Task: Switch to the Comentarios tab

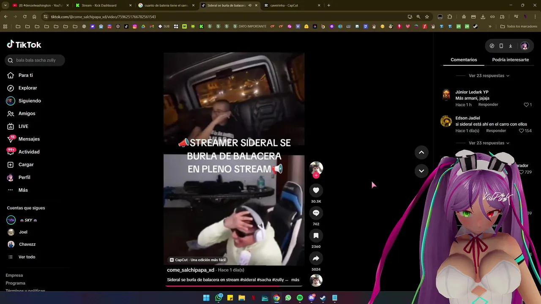Action: point(464,60)
